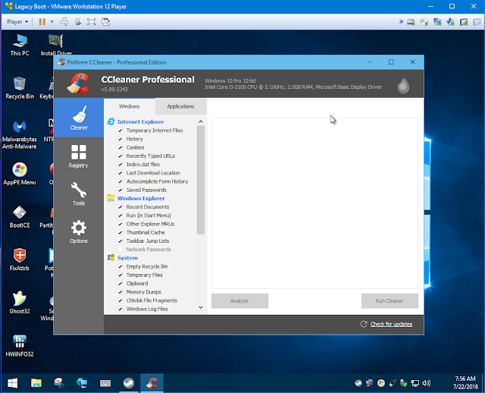Image resolution: width=485 pixels, height=393 pixels.
Task: Click the Piriform pear logo
Action: coord(403,84)
